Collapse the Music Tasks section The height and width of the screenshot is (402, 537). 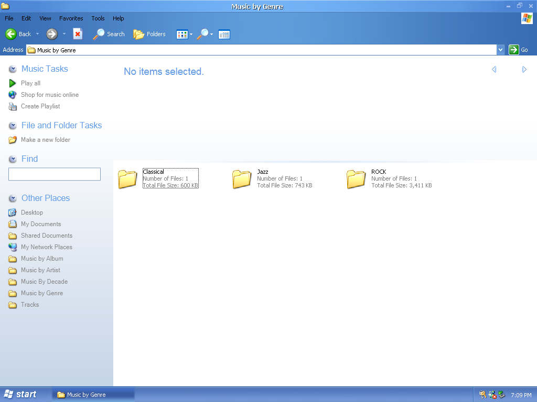pos(13,69)
